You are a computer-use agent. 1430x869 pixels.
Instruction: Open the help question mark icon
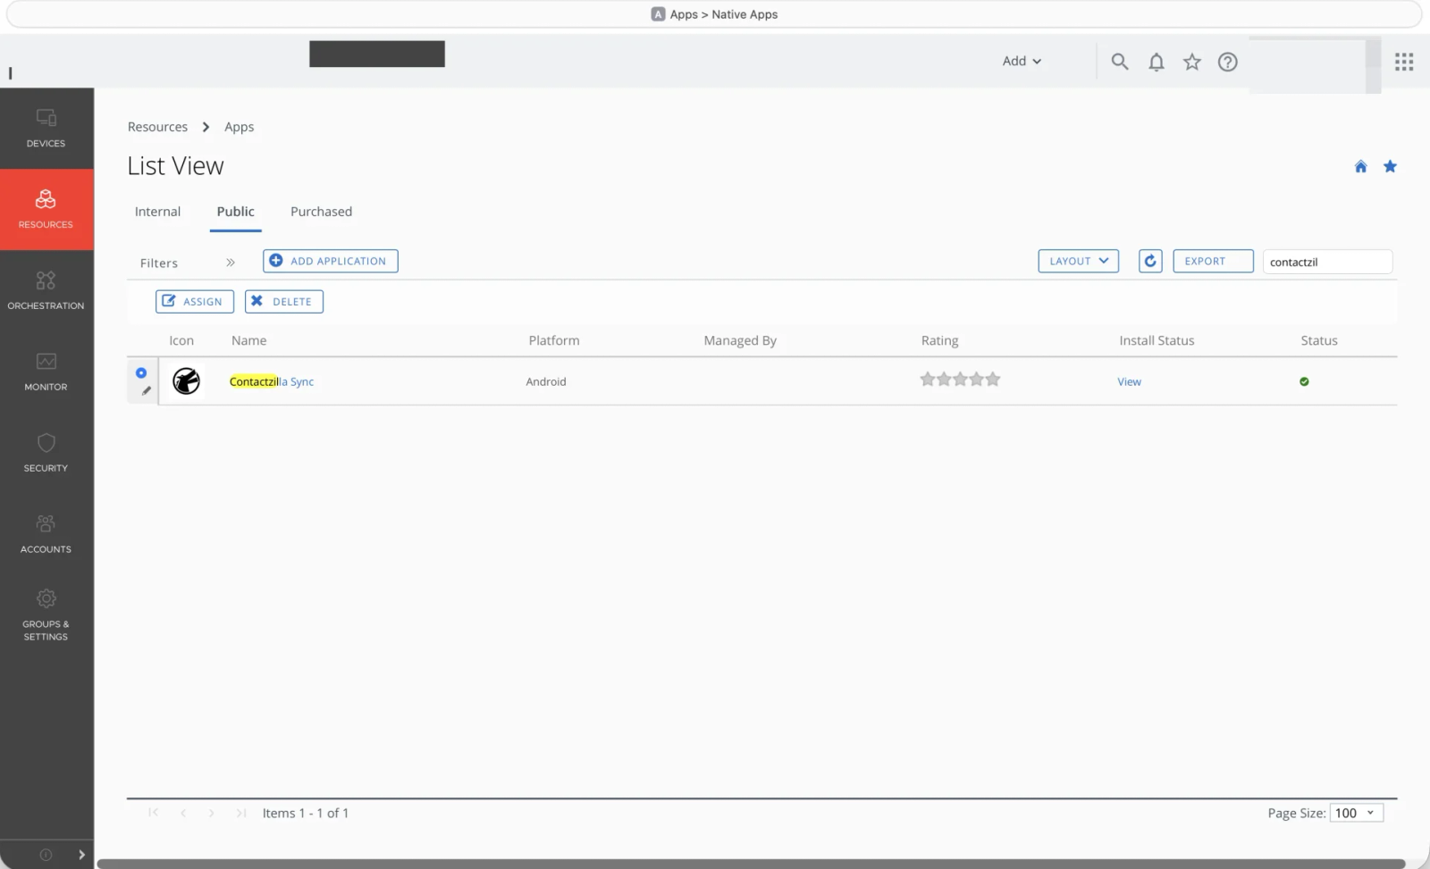pyautogui.click(x=1228, y=62)
